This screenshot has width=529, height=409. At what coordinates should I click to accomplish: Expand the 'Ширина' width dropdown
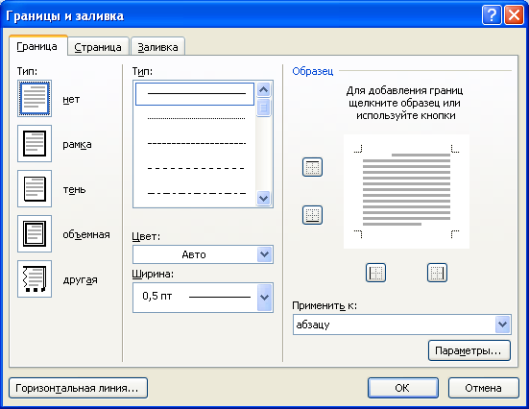pyautogui.click(x=203, y=298)
